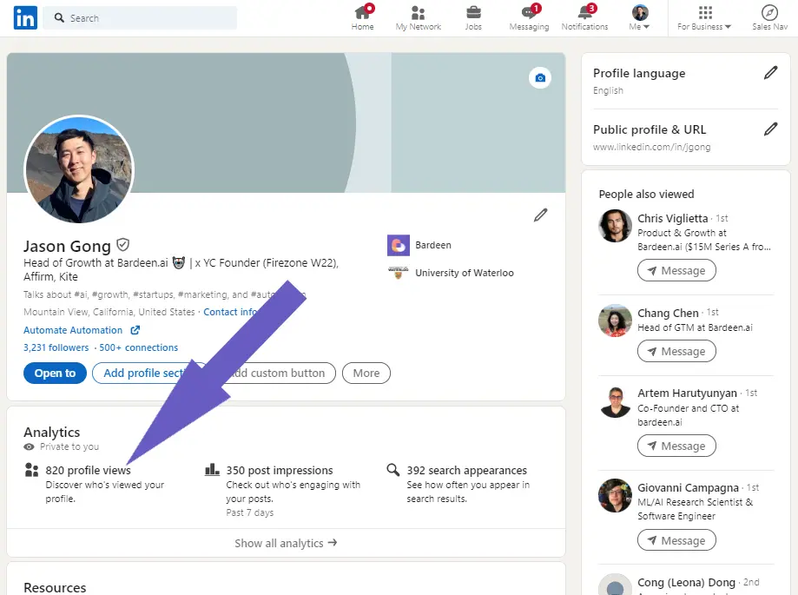Click the owl emoji in headline
Image resolution: width=798 pixels, height=595 pixels.
pos(179,262)
